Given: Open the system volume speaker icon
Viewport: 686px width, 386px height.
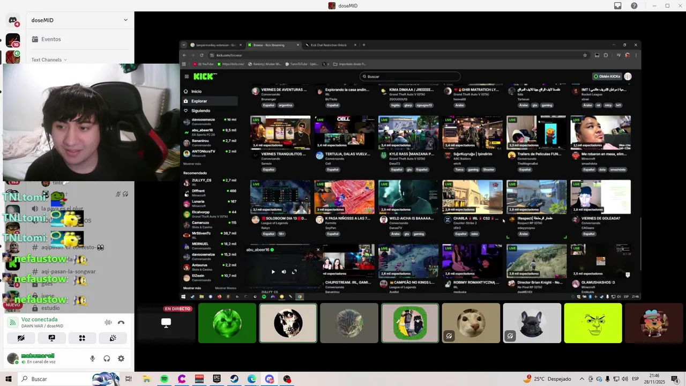Looking at the screenshot, I should click(624, 379).
